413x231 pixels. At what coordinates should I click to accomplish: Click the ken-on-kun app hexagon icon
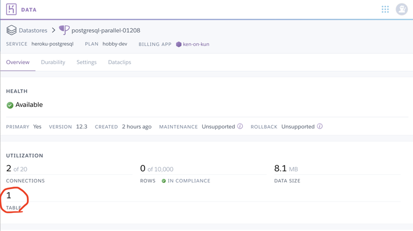(x=179, y=44)
